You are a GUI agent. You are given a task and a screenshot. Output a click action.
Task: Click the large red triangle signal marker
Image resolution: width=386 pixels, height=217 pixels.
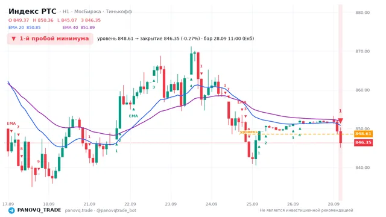(340, 121)
